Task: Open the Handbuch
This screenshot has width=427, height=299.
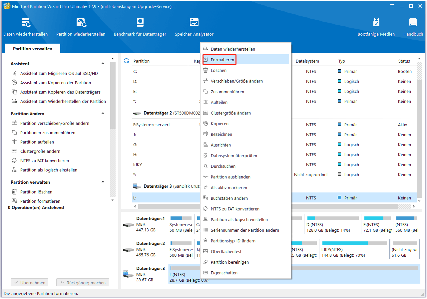Action: point(413,27)
